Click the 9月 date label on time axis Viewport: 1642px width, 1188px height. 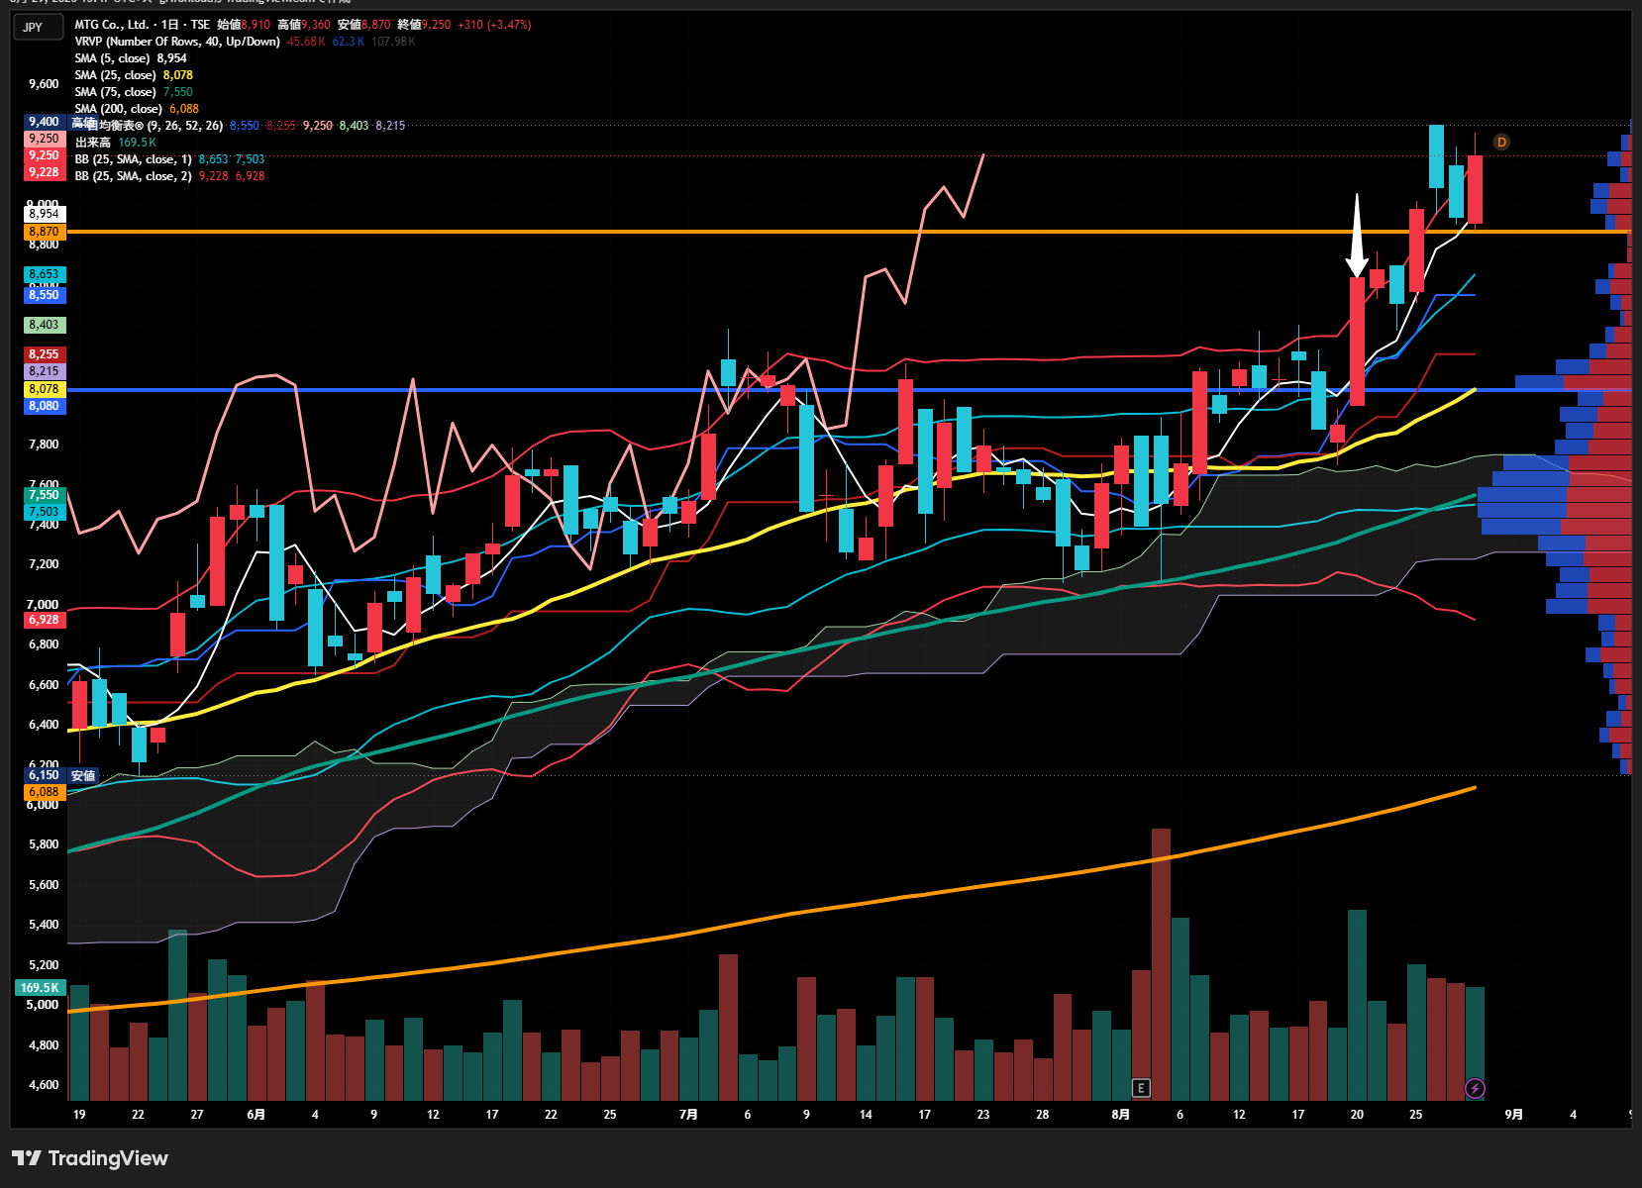coord(1513,1115)
